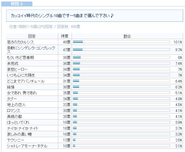Screen dimensions: 185x152
Task: Click the 6.2% value for 純情
Action: pyautogui.click(x=179, y=87)
